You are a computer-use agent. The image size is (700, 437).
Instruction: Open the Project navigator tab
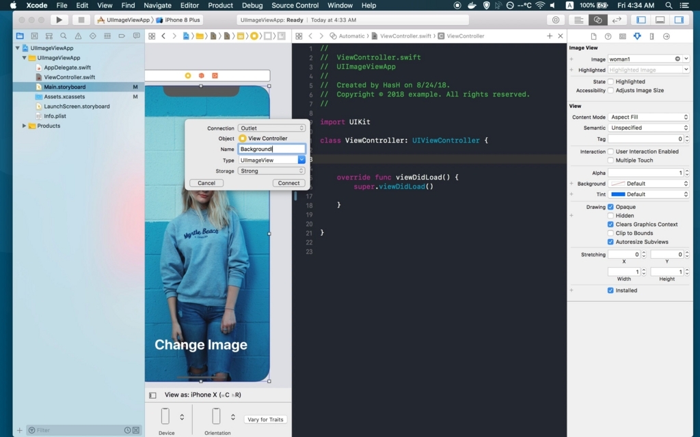(20, 36)
